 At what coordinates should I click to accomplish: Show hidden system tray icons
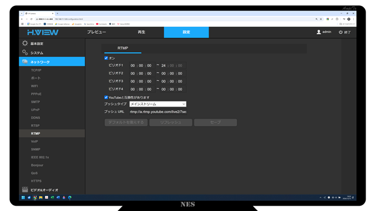321,198
